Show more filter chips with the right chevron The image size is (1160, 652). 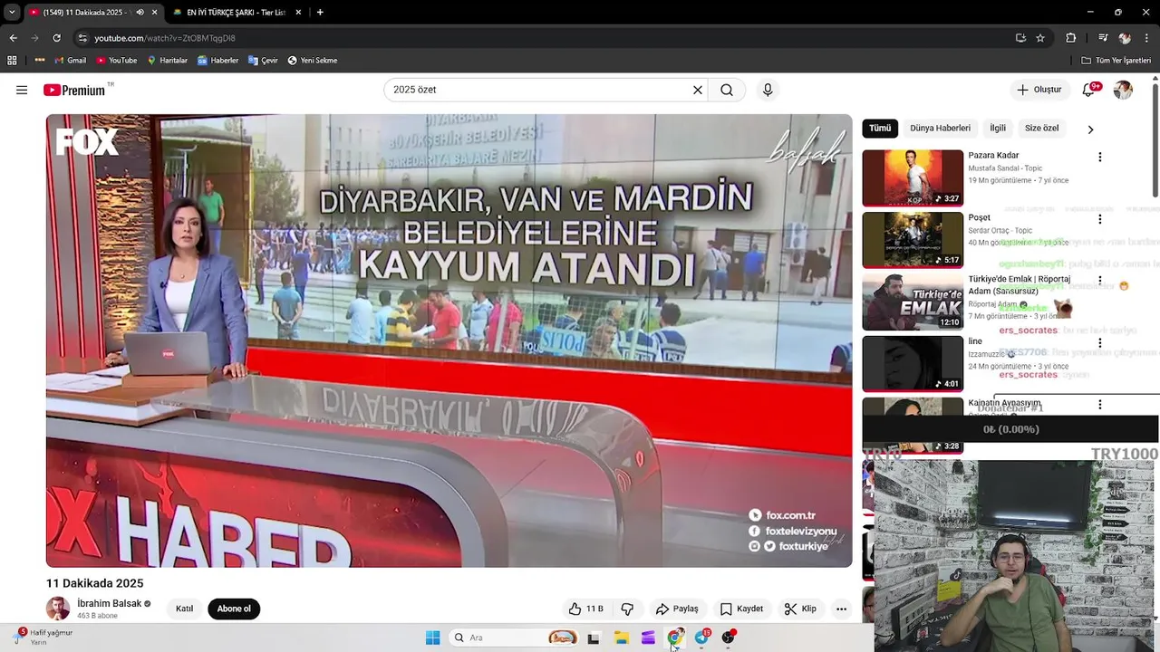click(1090, 129)
